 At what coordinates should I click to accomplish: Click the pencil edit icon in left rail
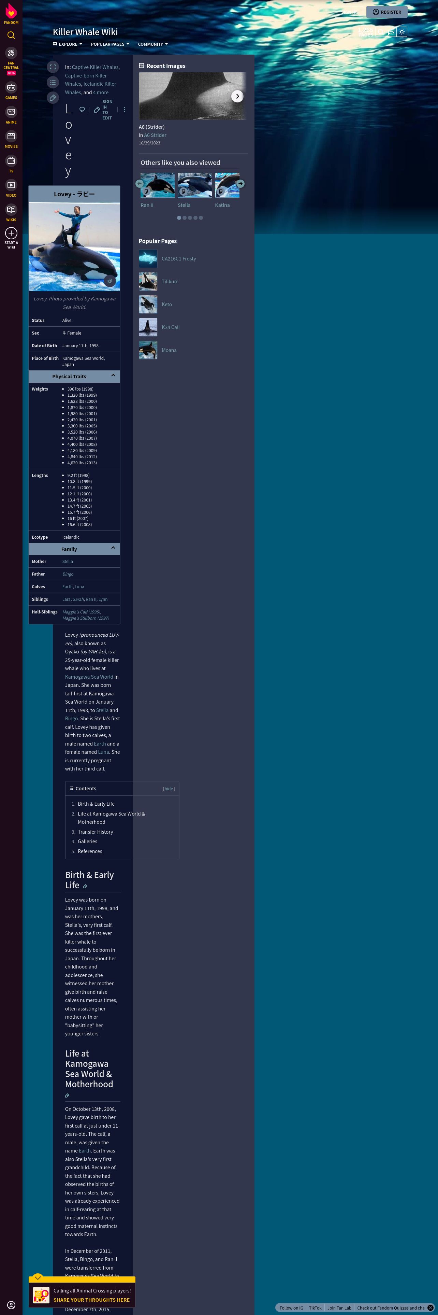point(53,98)
